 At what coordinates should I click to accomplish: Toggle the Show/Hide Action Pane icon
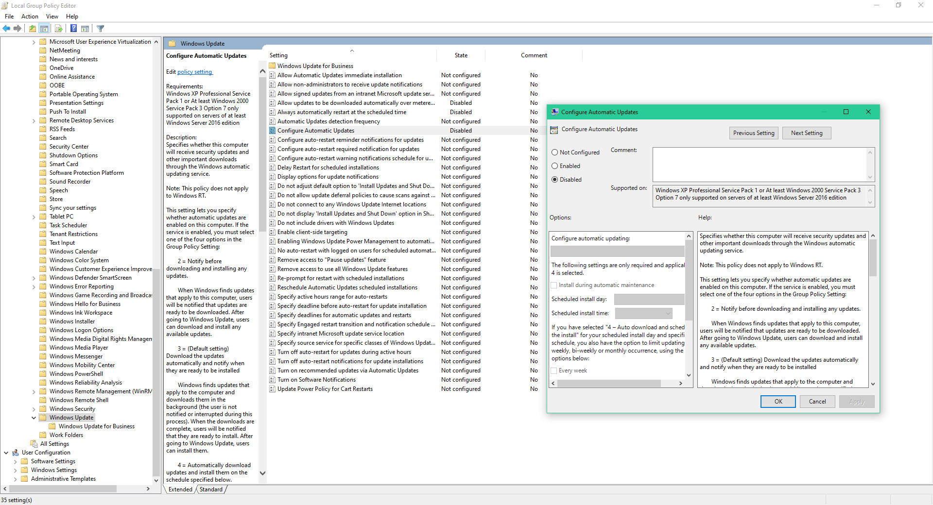point(85,29)
